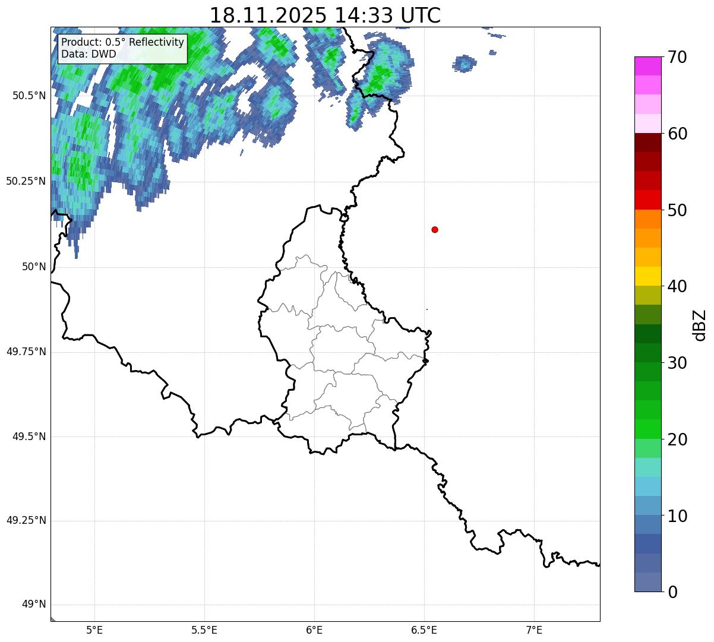This screenshot has width=714, height=642.
Task: Click the yellow colorbar segment at 40
Action: [x=647, y=276]
